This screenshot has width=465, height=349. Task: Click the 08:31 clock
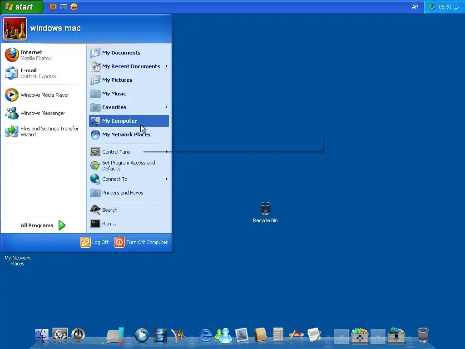pyautogui.click(x=448, y=7)
